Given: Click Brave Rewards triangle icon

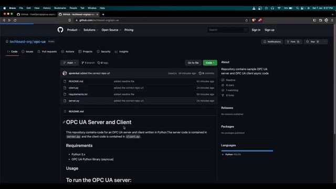Looking at the screenshot, I should click(x=260, y=20).
